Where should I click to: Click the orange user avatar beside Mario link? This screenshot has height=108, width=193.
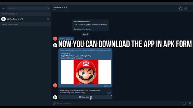coord(55,85)
